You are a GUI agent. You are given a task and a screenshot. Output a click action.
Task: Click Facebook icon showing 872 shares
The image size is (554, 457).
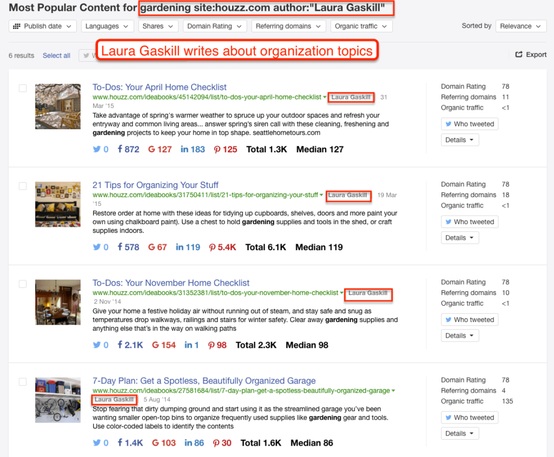coord(120,149)
